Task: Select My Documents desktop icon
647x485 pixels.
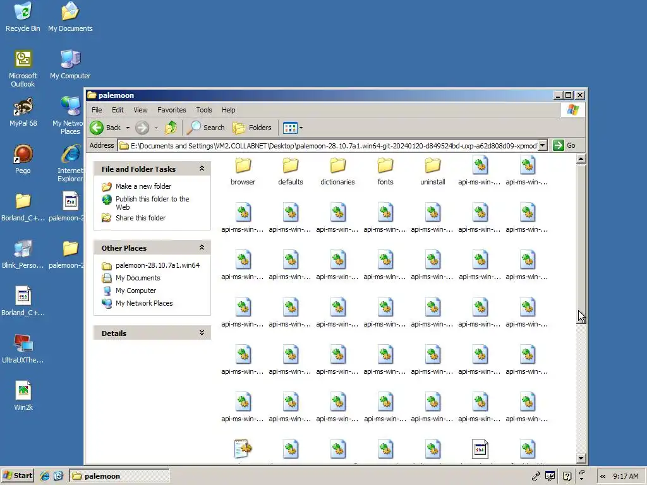Action: pyautogui.click(x=70, y=16)
